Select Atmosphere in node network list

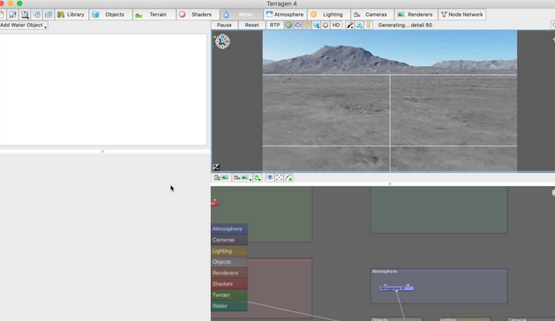click(229, 229)
